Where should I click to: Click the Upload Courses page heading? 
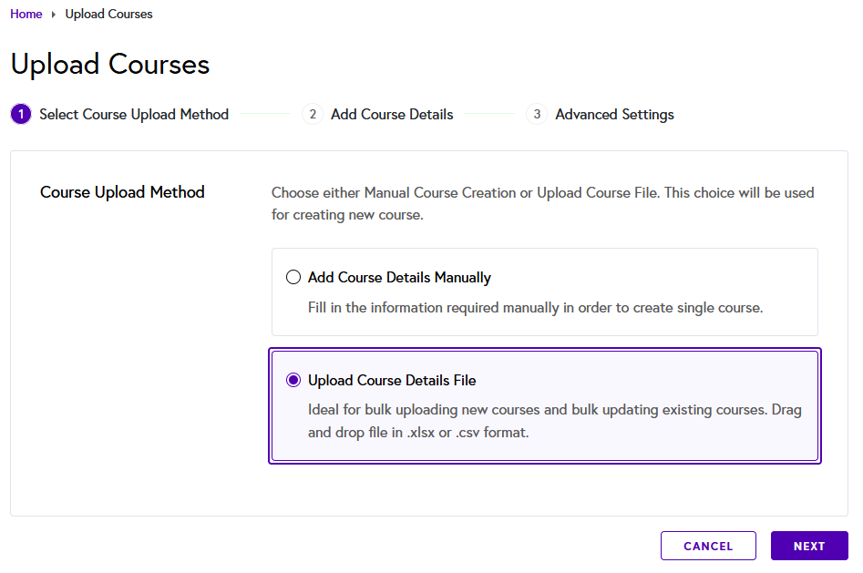(x=110, y=65)
